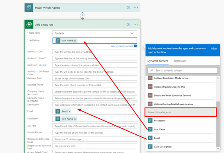Select Incident Update Mode to Use text
This screenshot has height=153, width=224.
[169, 87]
